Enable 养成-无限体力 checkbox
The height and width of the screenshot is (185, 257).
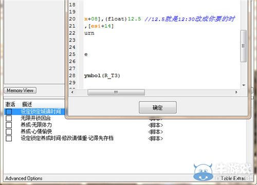[x=9, y=125]
